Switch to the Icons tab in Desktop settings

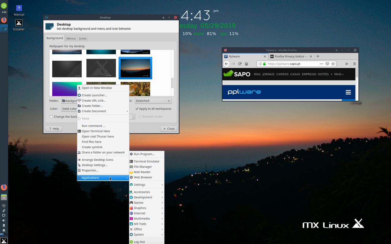82,38
